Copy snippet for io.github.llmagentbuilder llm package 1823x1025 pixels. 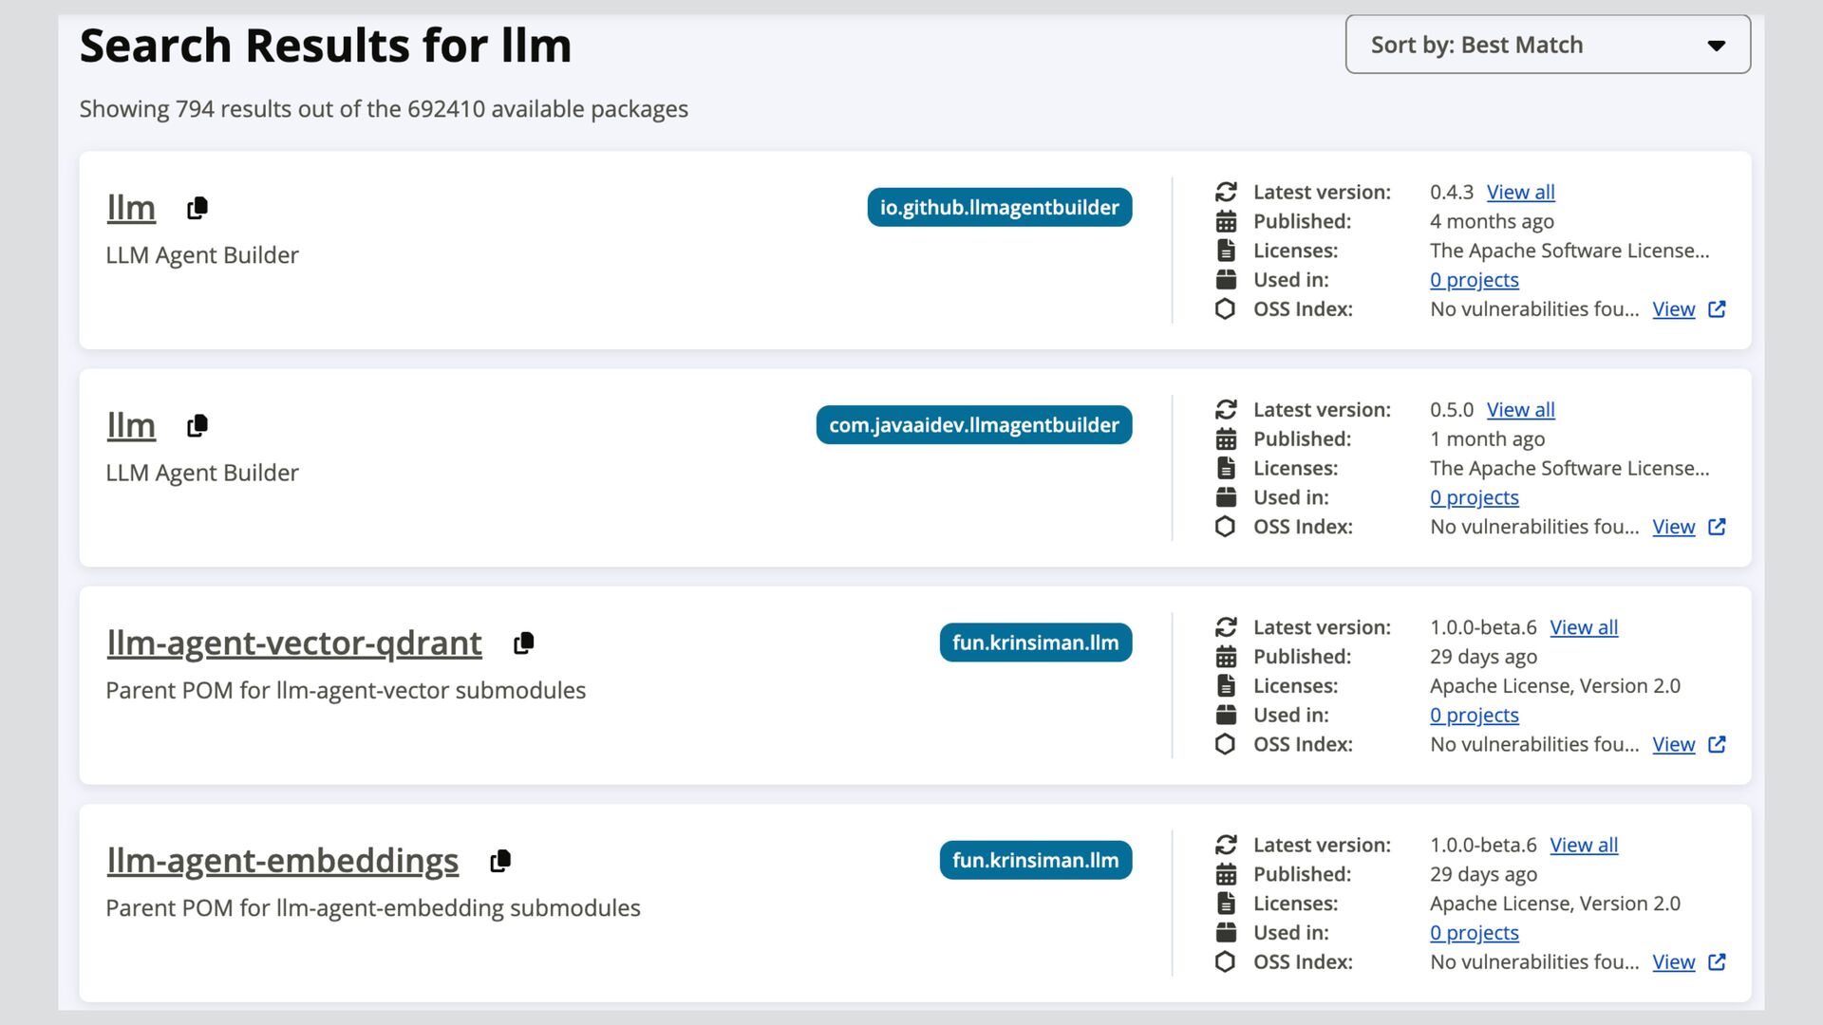(197, 208)
